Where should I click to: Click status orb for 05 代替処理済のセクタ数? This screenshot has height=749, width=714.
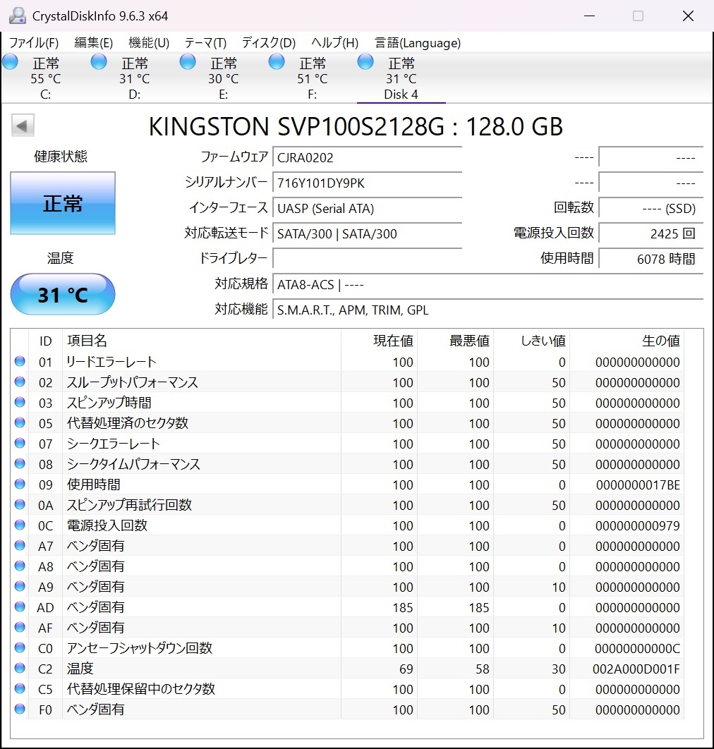(x=20, y=422)
